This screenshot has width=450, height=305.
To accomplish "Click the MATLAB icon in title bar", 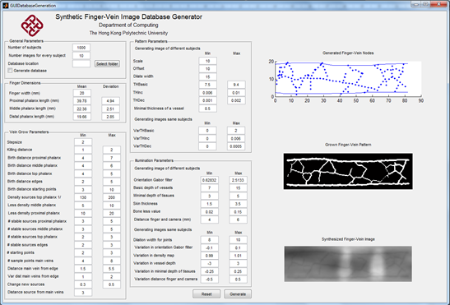I will pyautogui.click(x=6, y=5).
